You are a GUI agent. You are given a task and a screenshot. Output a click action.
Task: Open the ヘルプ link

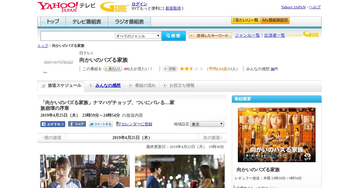coord(315,7)
